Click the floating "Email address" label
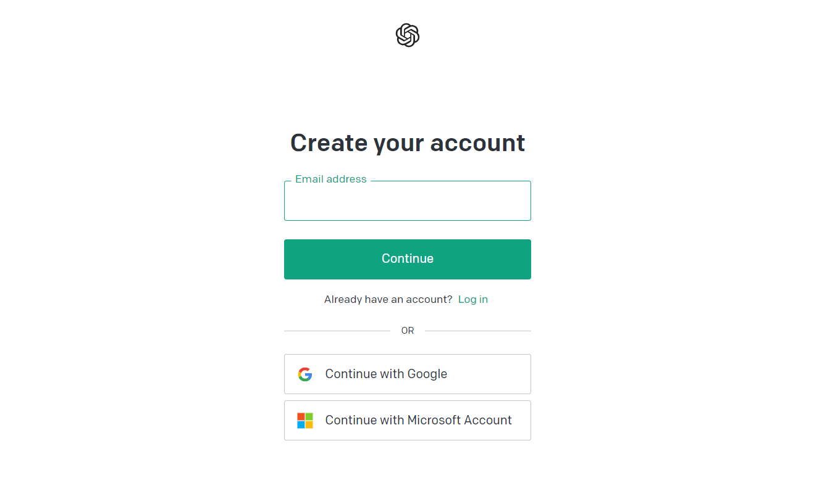 (330, 179)
